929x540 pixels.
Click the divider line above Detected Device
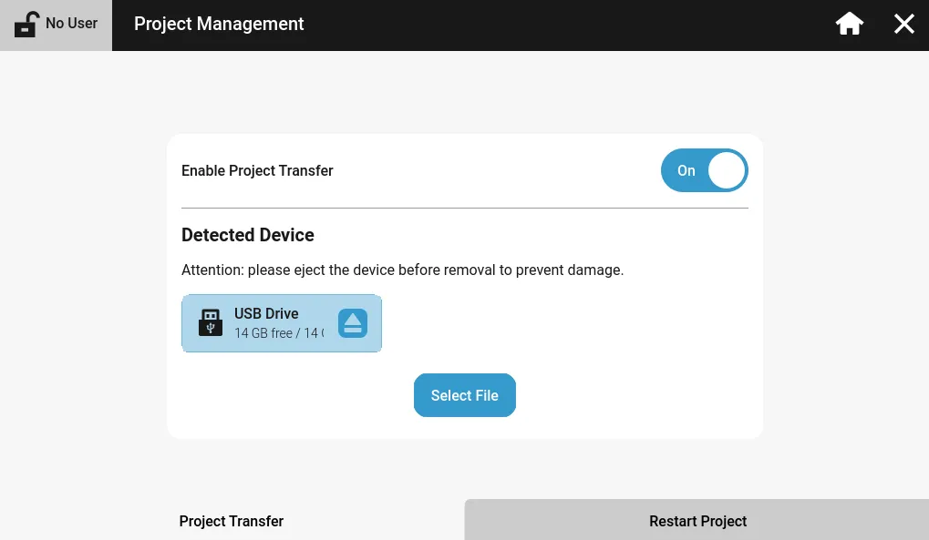(x=464, y=209)
